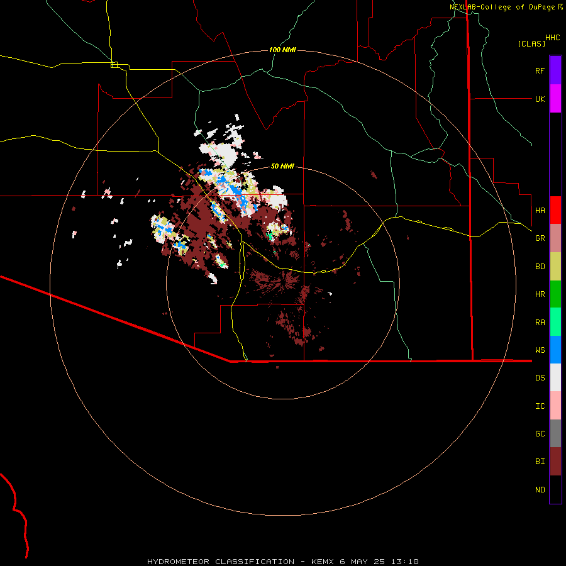Click the ND black legend swatch
566x566 pixels.
point(555,489)
